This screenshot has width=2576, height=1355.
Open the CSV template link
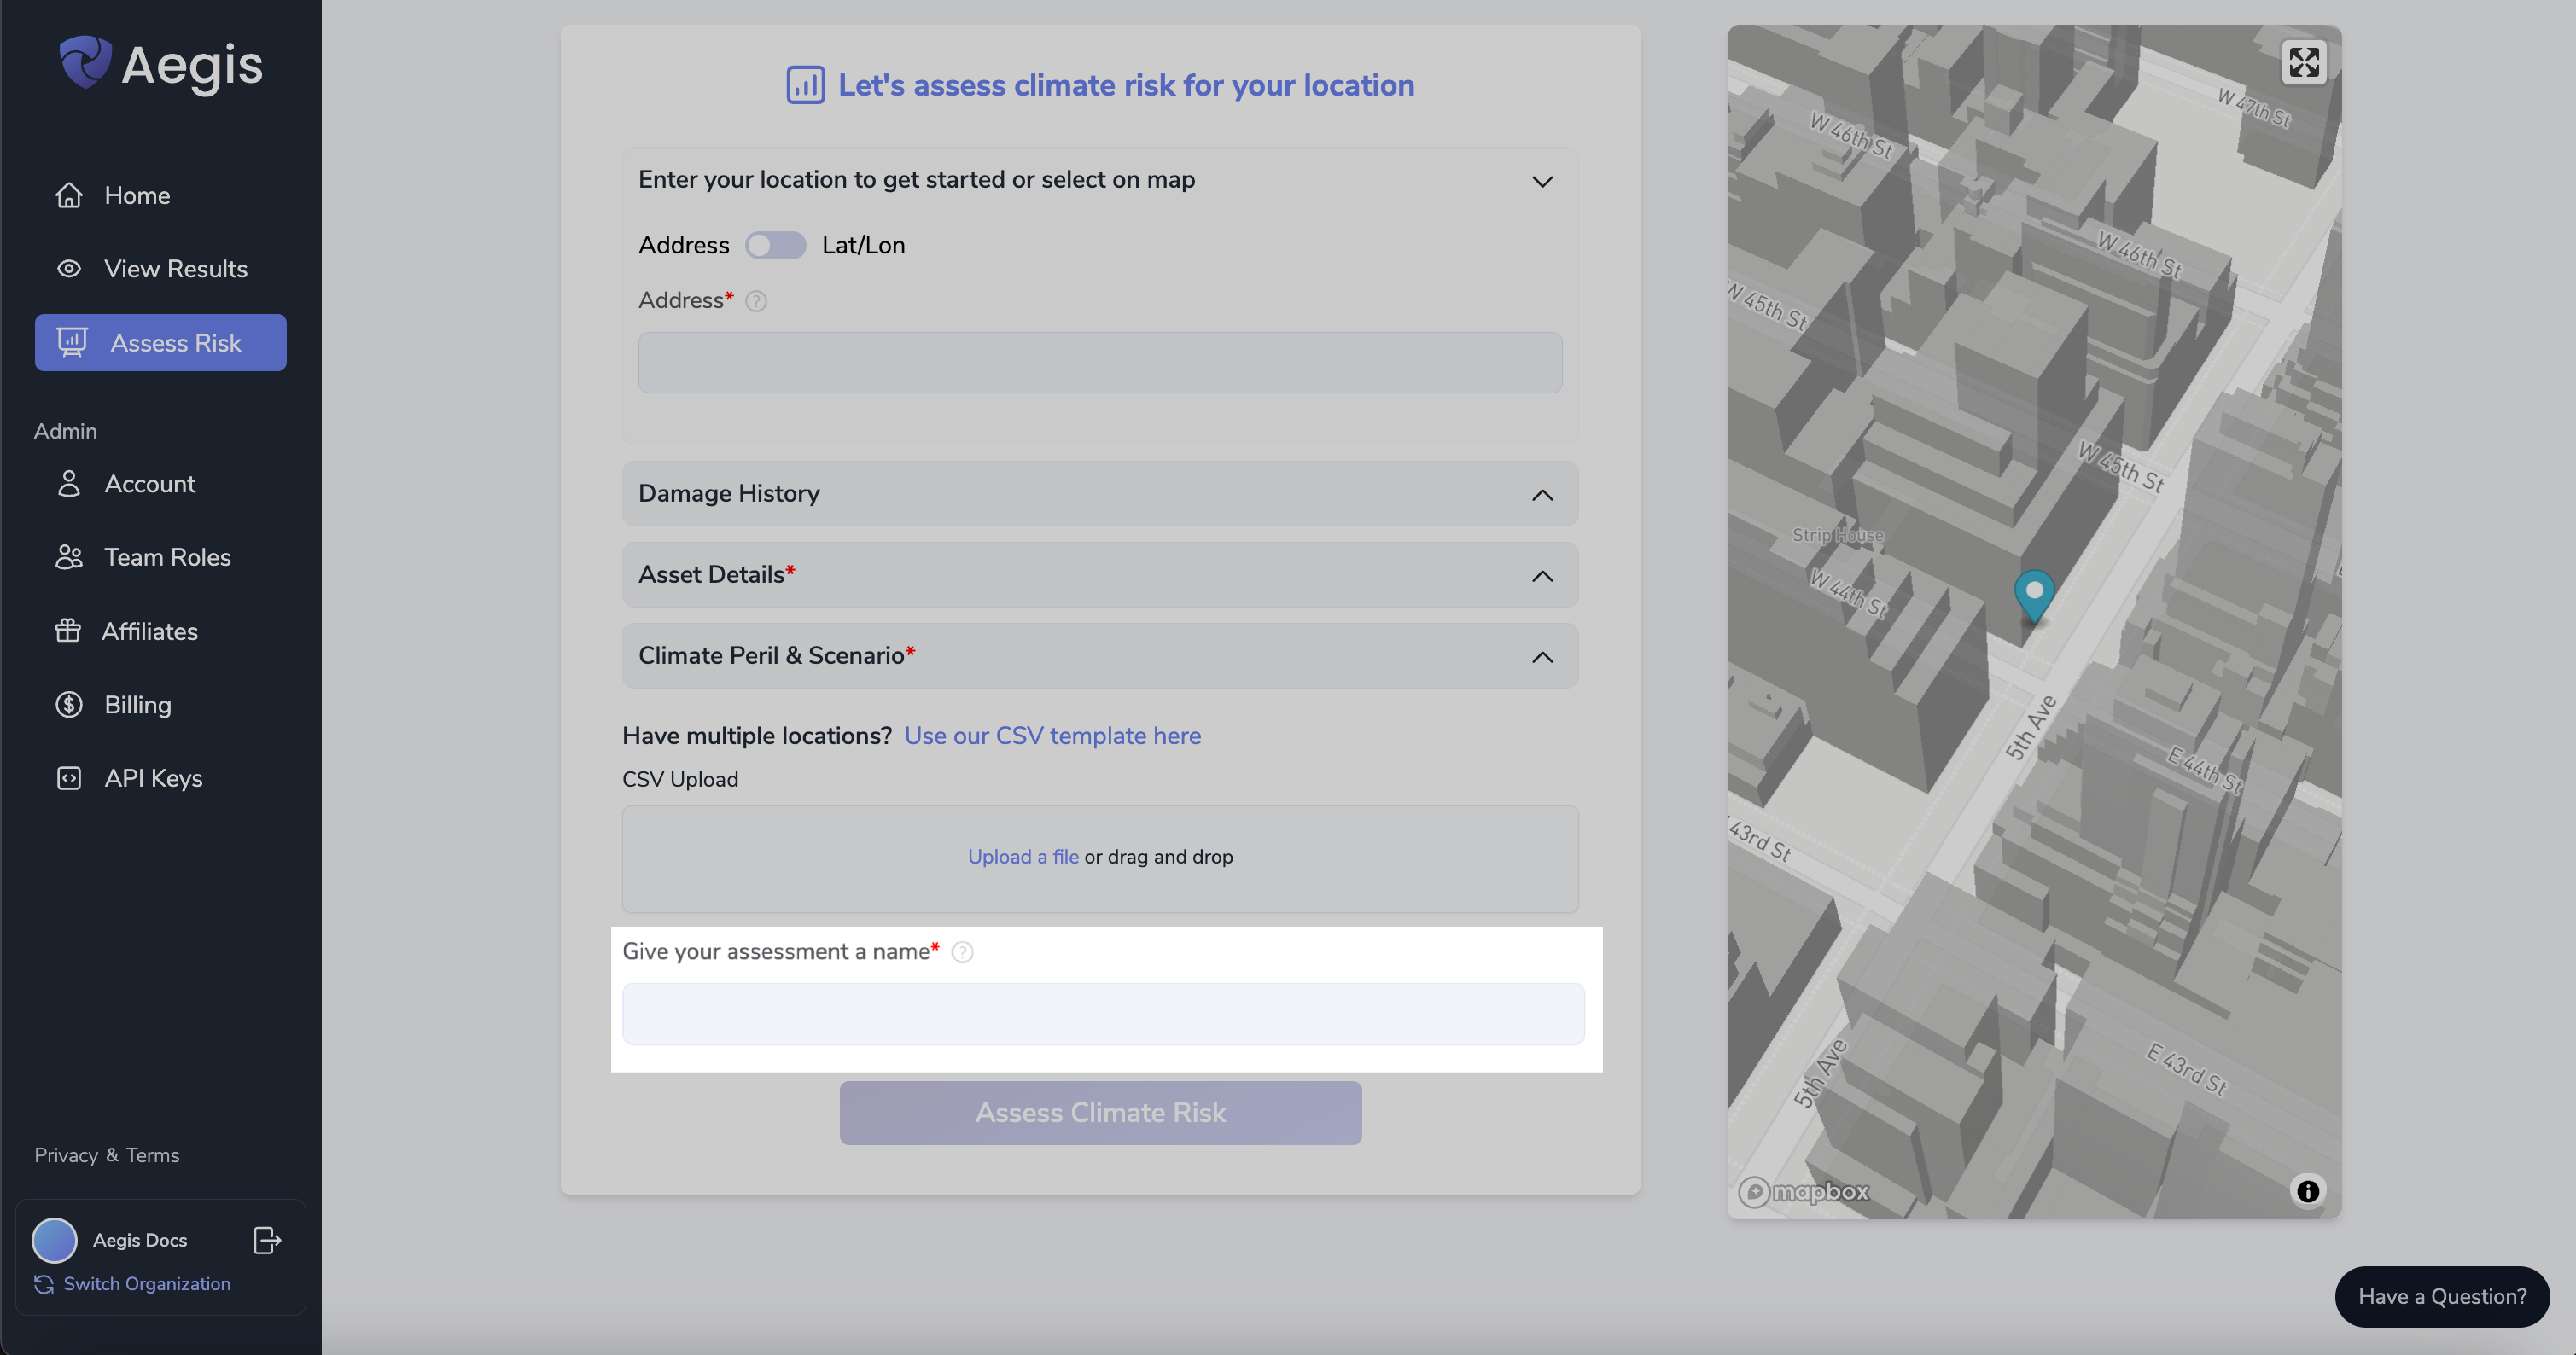1052,735
